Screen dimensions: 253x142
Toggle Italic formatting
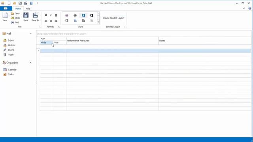51,15
